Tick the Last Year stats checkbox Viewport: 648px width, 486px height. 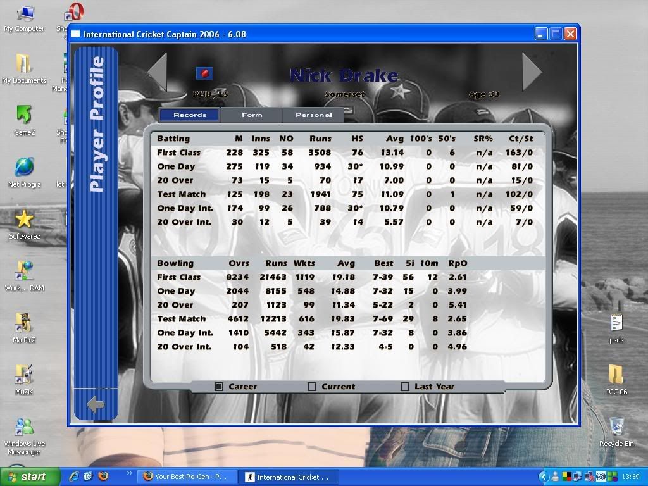tap(405, 387)
